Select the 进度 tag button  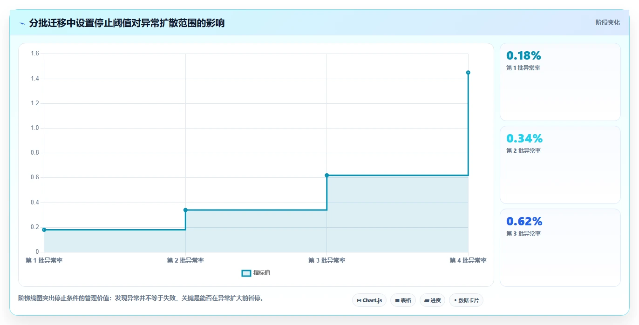coord(432,300)
